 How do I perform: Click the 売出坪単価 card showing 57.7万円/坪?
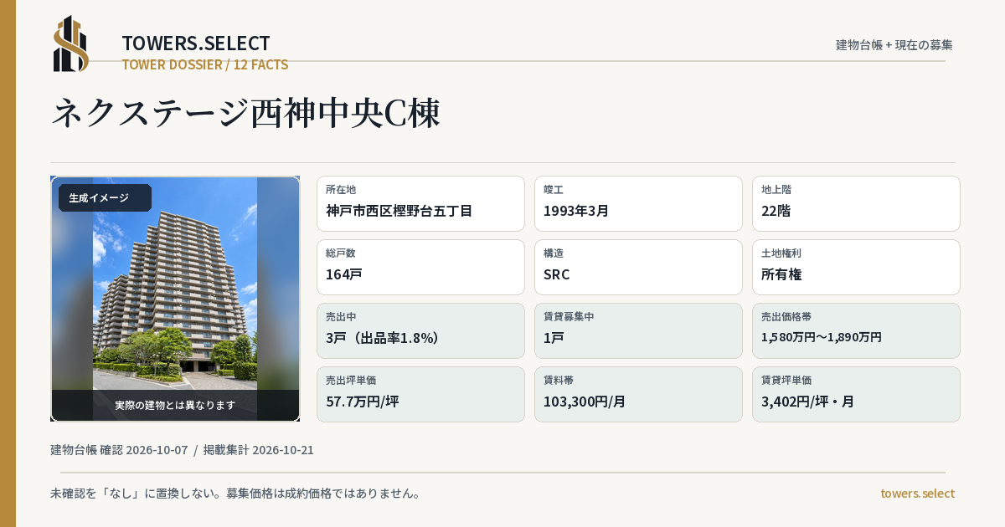pos(420,394)
